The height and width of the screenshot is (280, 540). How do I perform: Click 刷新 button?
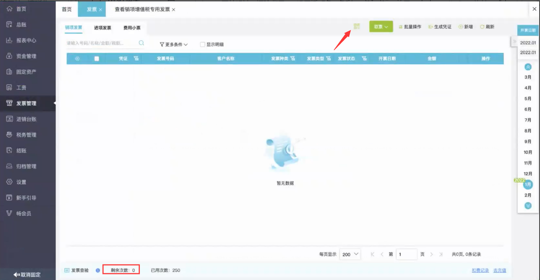pos(487,27)
